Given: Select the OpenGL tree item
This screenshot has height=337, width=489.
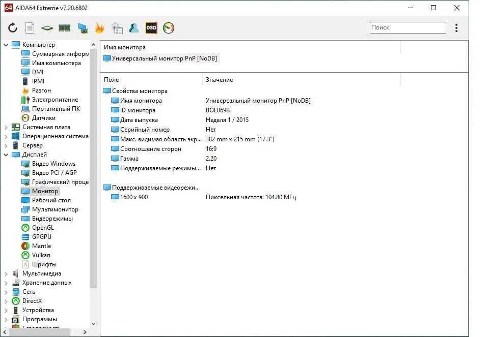Looking at the screenshot, I should point(38,228).
